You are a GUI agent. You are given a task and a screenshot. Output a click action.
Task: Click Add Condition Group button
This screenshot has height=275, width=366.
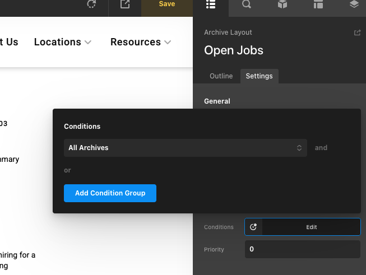coord(110,193)
